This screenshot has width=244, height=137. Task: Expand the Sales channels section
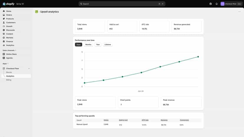click(9, 50)
